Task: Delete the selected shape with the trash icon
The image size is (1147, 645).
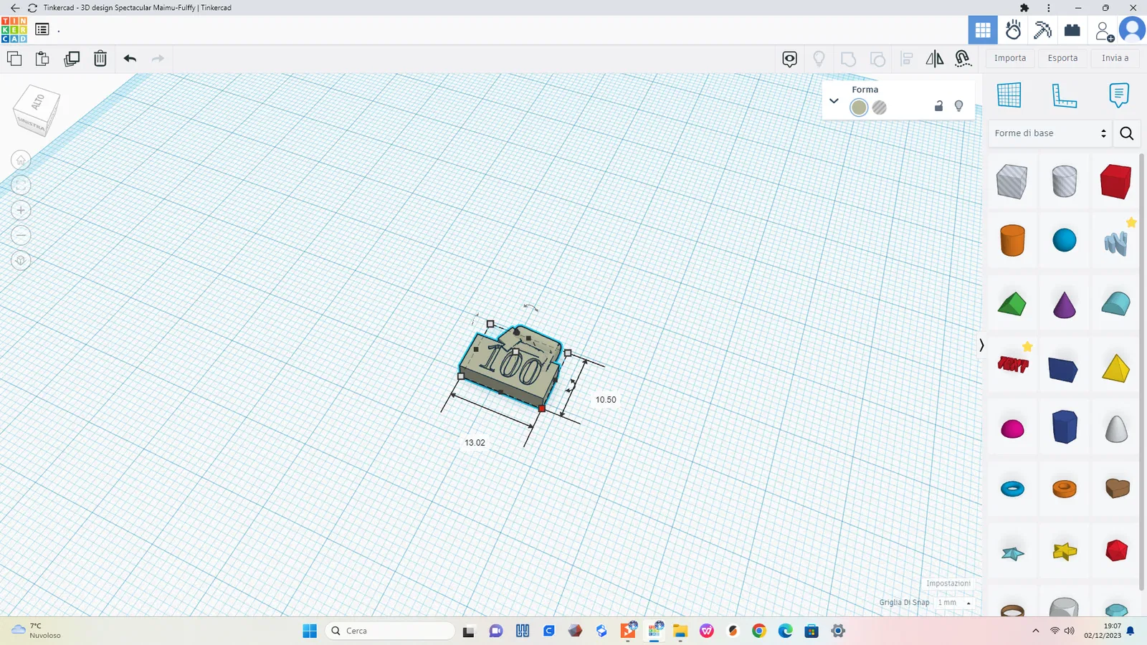Action: tap(100, 59)
